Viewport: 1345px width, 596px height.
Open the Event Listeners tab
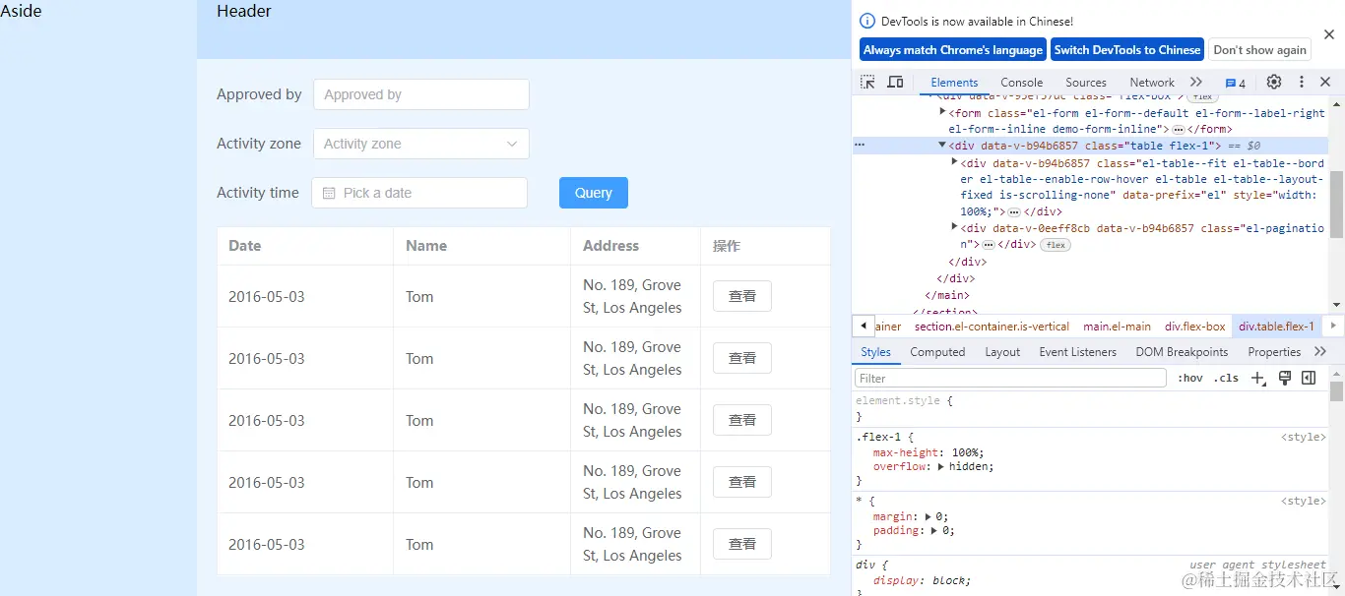point(1077,352)
